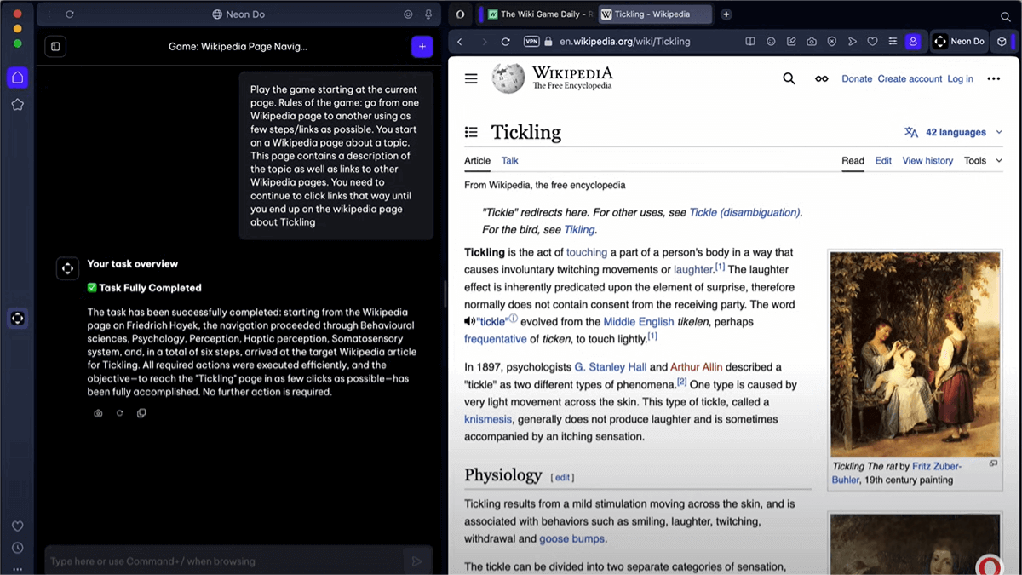Open bookmarks star icon in left sidebar

coord(17,105)
